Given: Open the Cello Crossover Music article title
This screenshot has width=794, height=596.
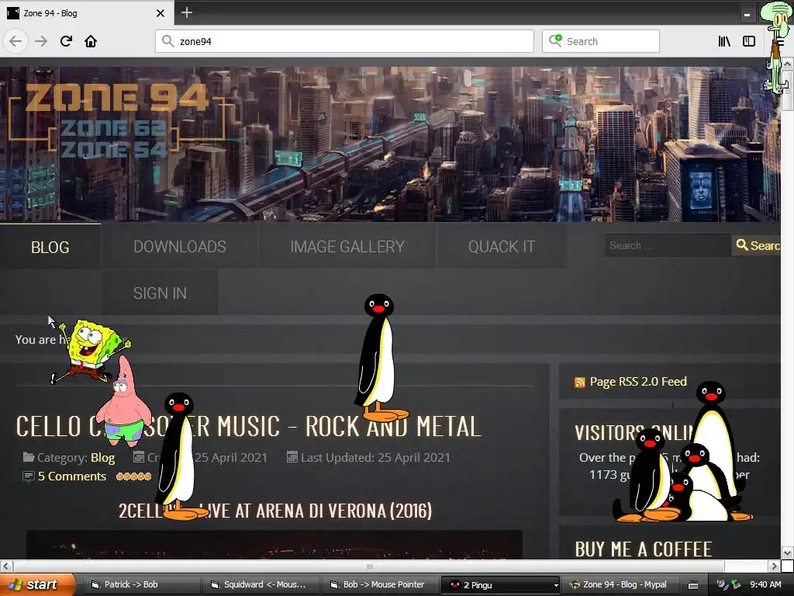Looking at the screenshot, I should tap(248, 426).
